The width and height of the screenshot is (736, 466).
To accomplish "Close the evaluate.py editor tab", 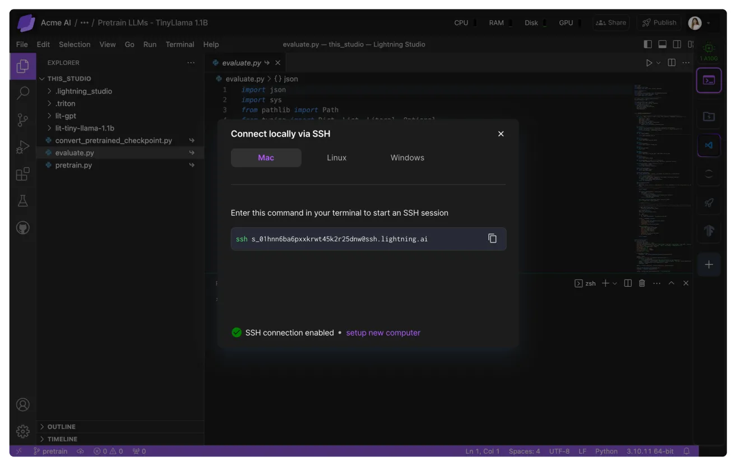I will click(x=277, y=63).
